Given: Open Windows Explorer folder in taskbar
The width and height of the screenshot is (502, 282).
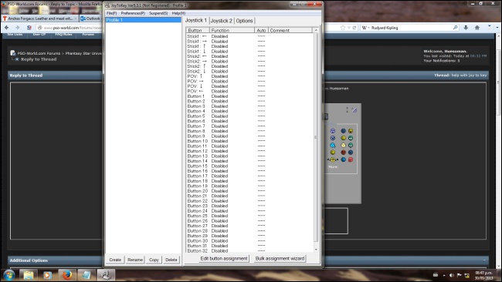Looking at the screenshot, I should (x=29, y=274).
